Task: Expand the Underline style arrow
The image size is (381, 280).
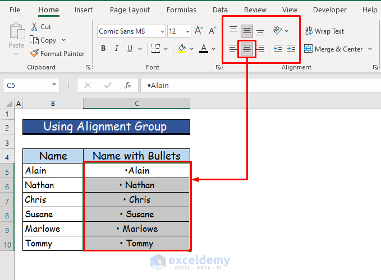Action: tap(140, 49)
